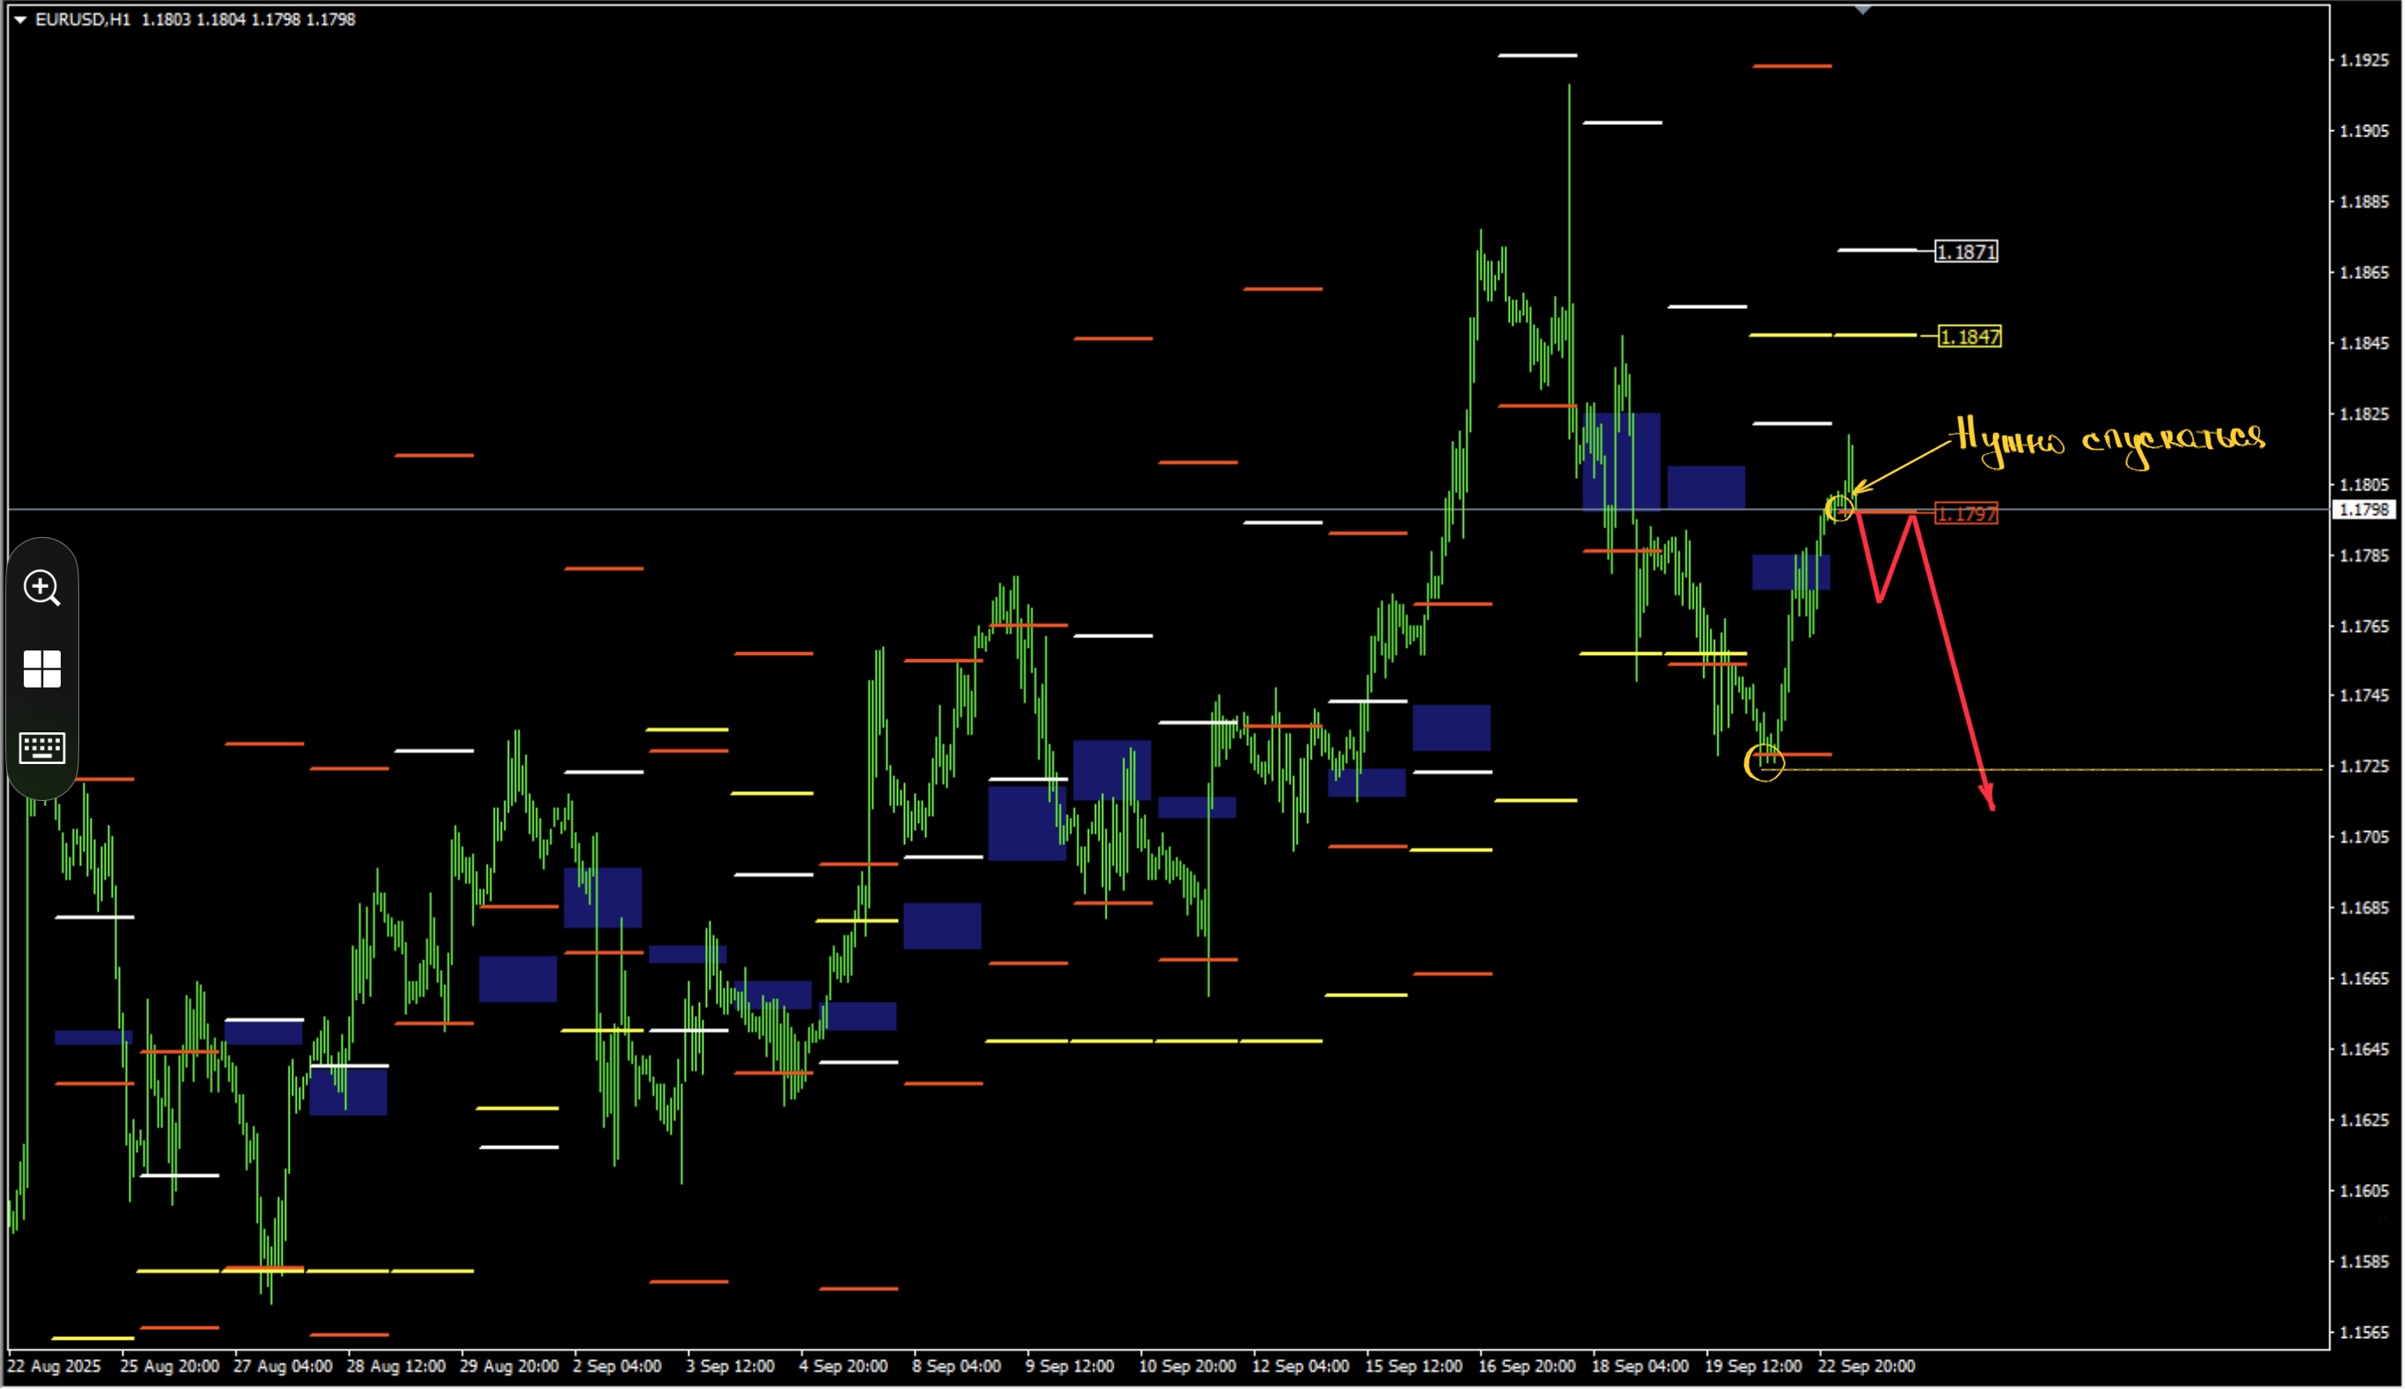
Task: Select the 1.1871 white price label
Action: [1965, 252]
